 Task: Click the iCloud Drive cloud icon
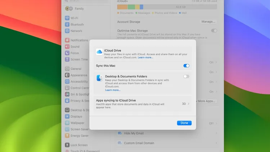[99, 52]
